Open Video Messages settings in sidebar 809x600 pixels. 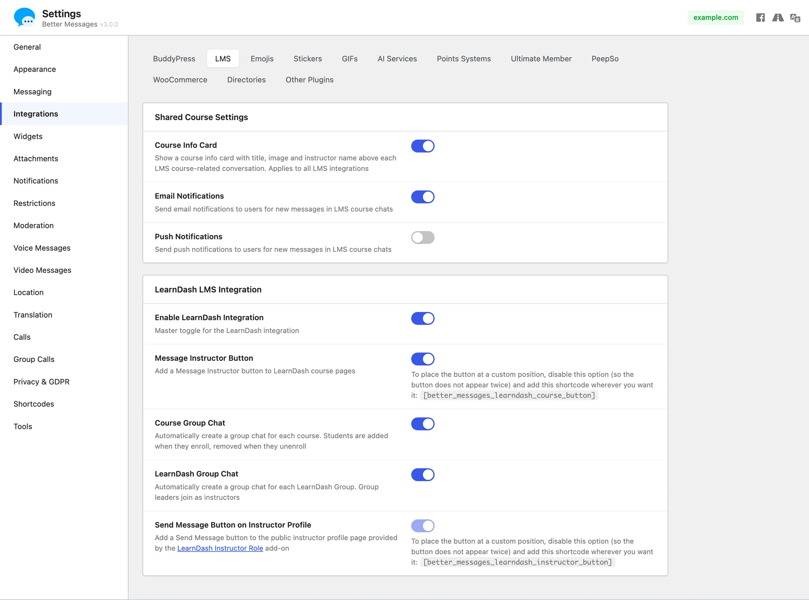pos(64,270)
